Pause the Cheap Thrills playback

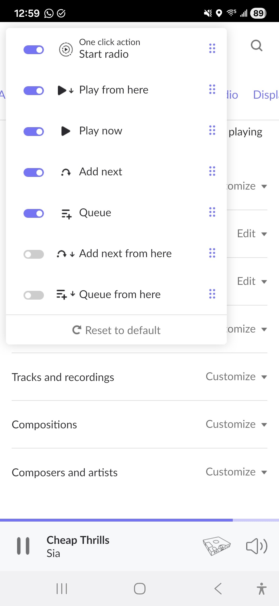pos(23,546)
